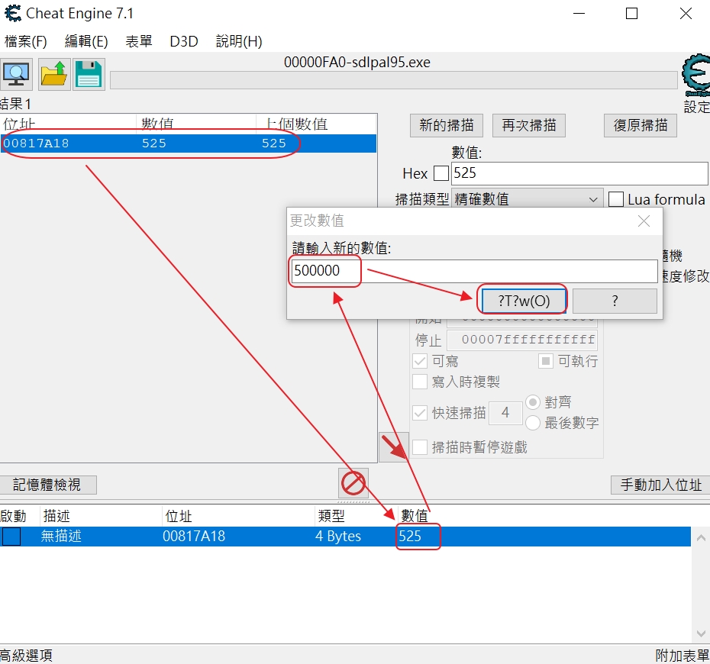Click the address list scroll up arrow
Image resolution: width=710 pixels, height=664 pixels.
[x=701, y=538]
